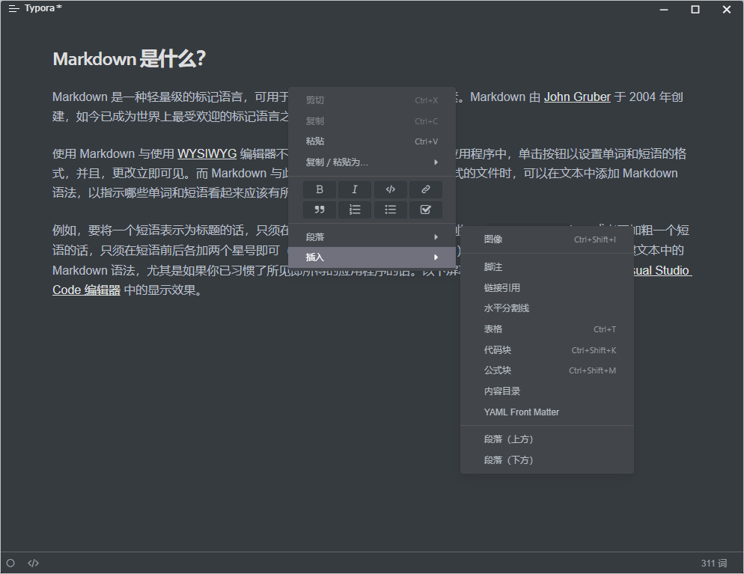Apply bold formatting from context menu
The width and height of the screenshot is (744, 574).
point(320,189)
